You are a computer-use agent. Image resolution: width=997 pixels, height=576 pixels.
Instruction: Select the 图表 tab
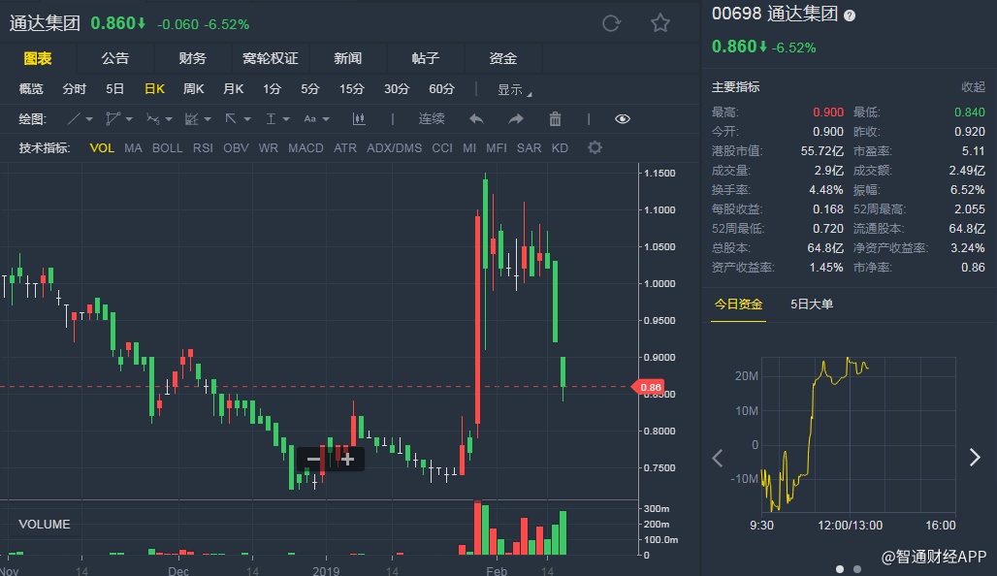click(x=38, y=58)
